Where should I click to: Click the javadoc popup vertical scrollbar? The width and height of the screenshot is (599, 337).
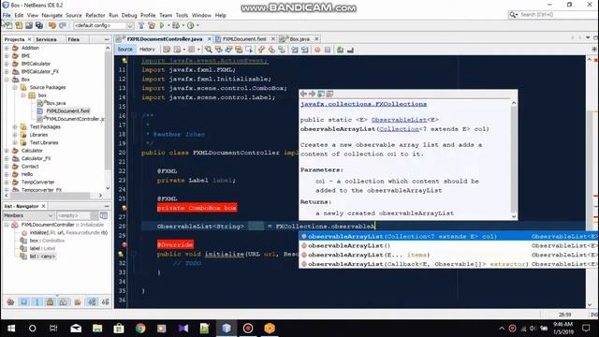tap(514, 159)
